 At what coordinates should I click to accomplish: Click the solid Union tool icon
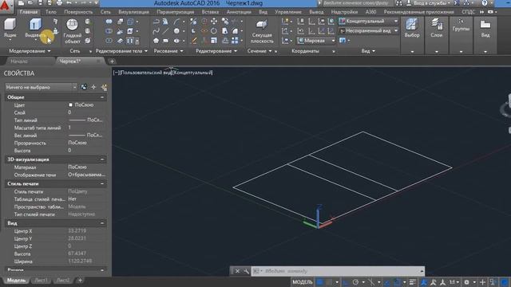[109, 22]
